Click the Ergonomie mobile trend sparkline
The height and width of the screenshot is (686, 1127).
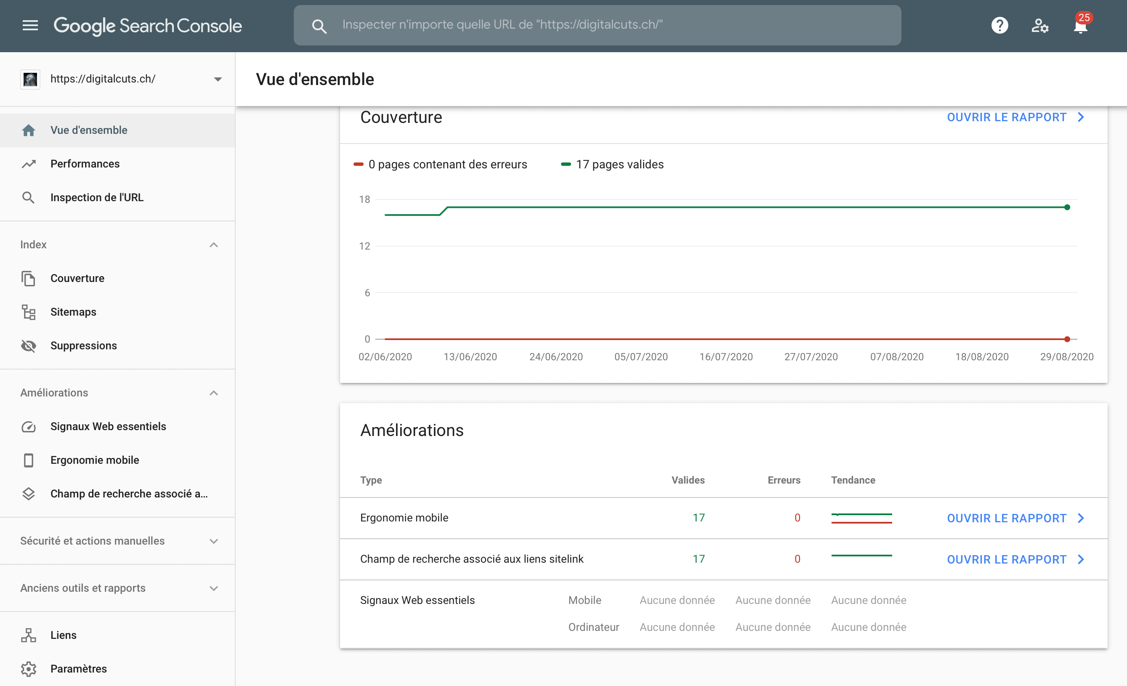tap(862, 518)
